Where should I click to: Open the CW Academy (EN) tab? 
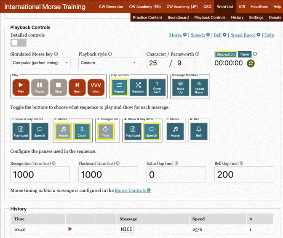(145, 7)
